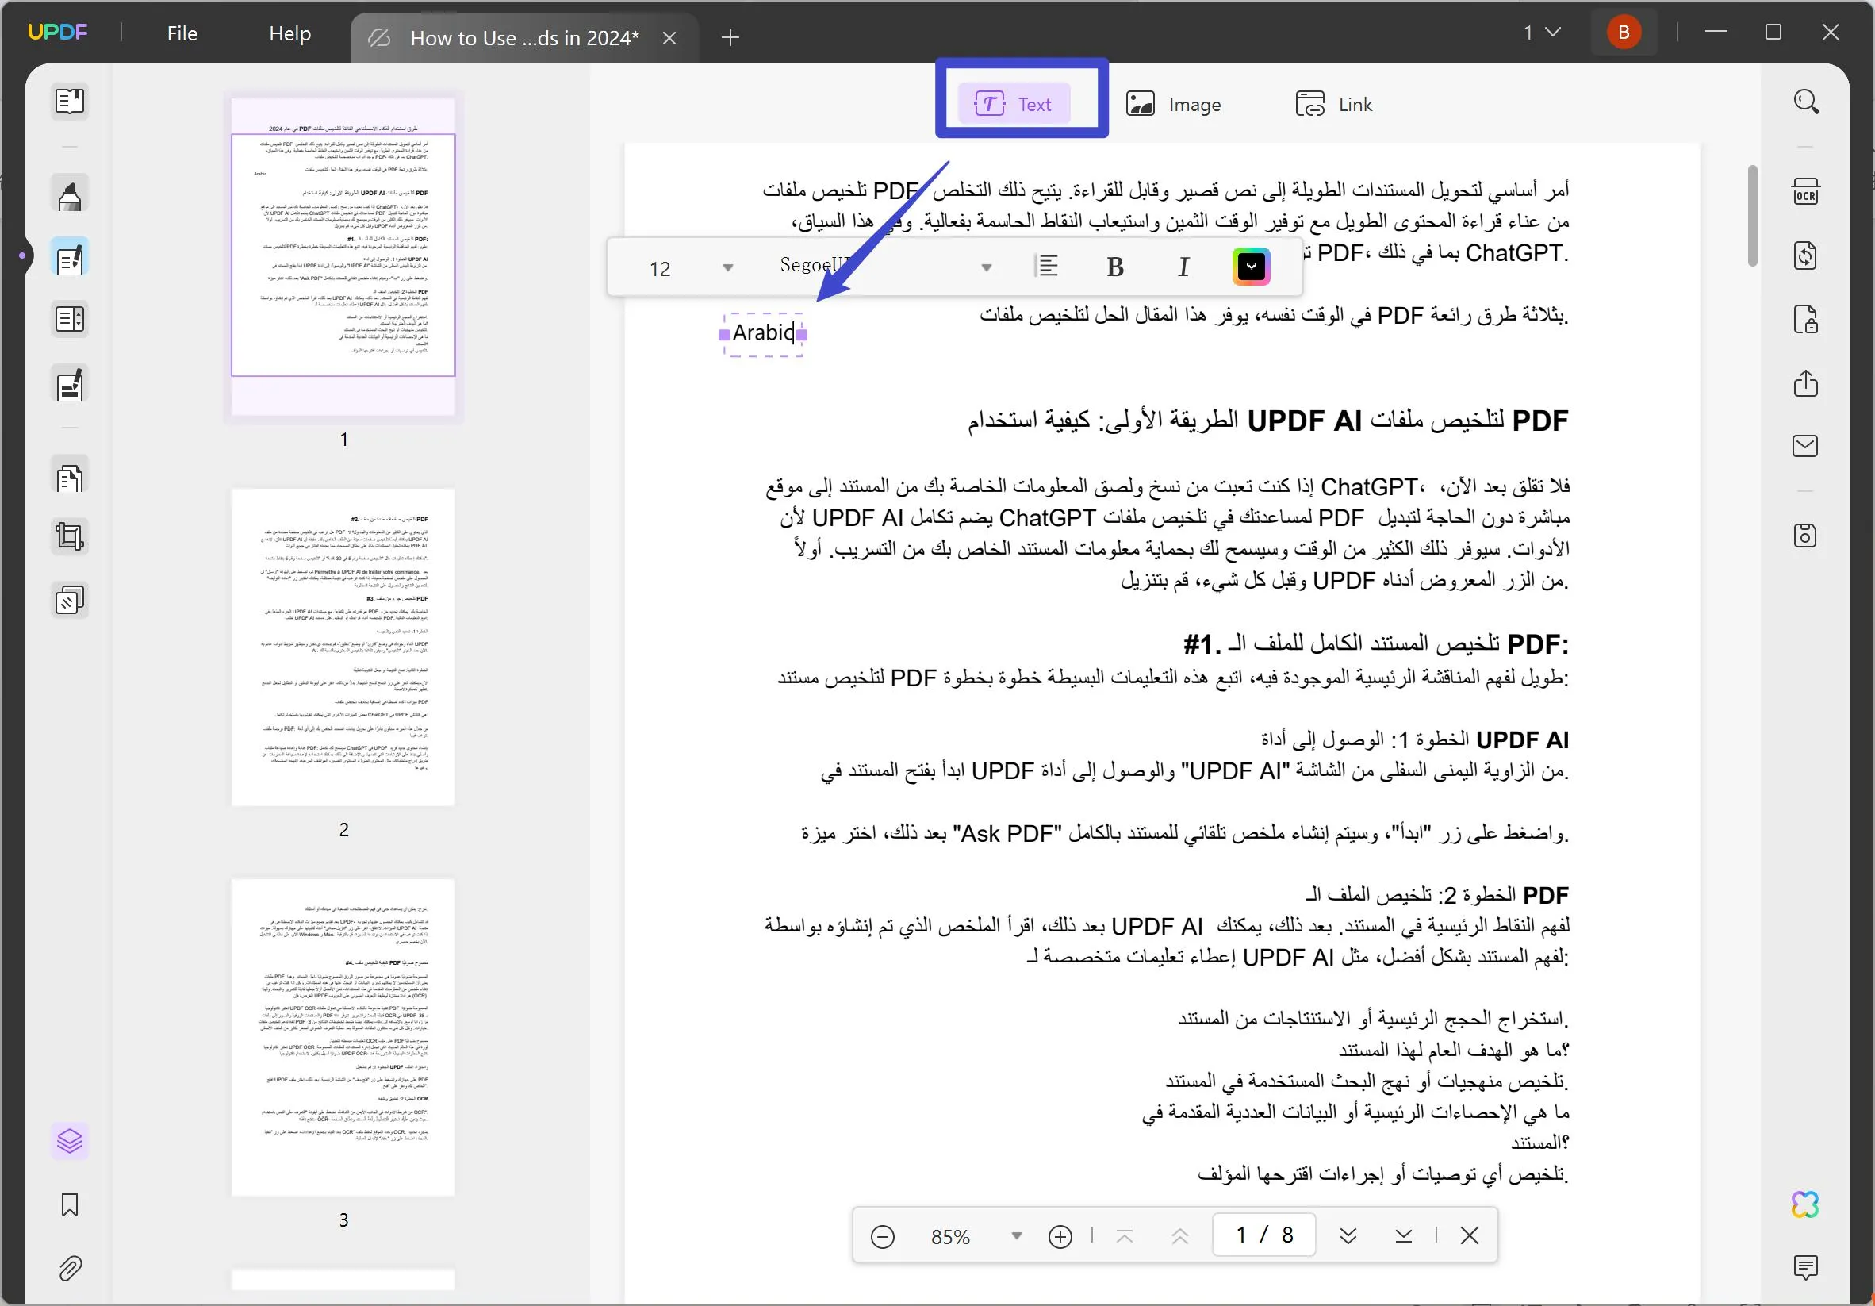Click the page number input field
Image resolution: width=1875 pixels, height=1306 pixels.
pos(1263,1235)
